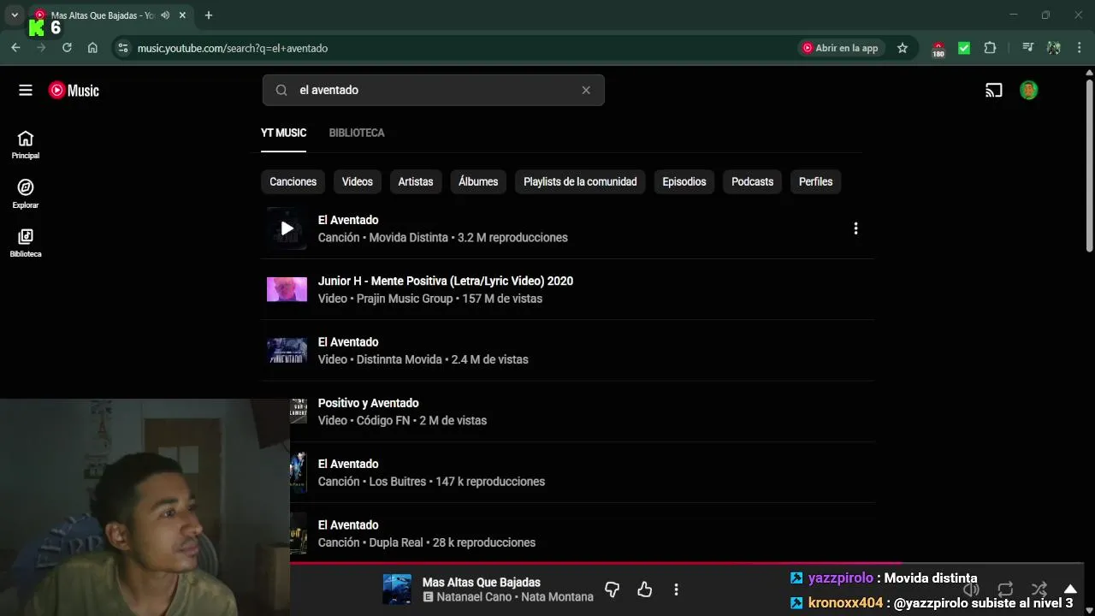Open more options for first El Aventado
1095x616 pixels.
(x=855, y=228)
